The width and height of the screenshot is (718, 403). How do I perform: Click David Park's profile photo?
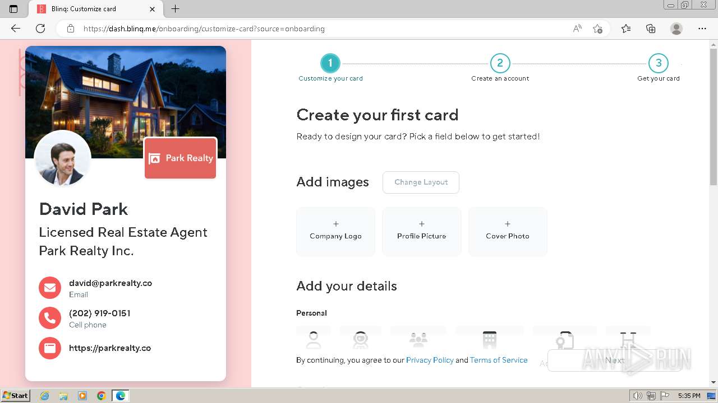click(x=63, y=159)
